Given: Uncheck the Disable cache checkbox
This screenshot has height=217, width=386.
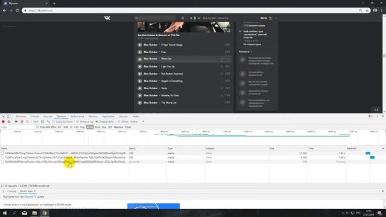Looking at the screenshot, I should (96, 122).
